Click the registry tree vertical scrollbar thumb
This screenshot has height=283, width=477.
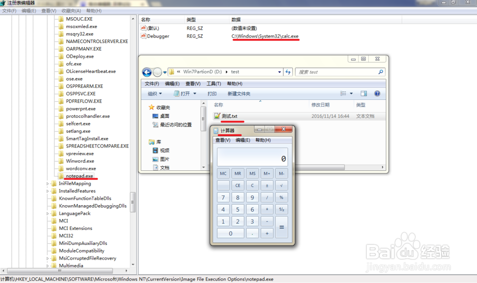(x=133, y=202)
